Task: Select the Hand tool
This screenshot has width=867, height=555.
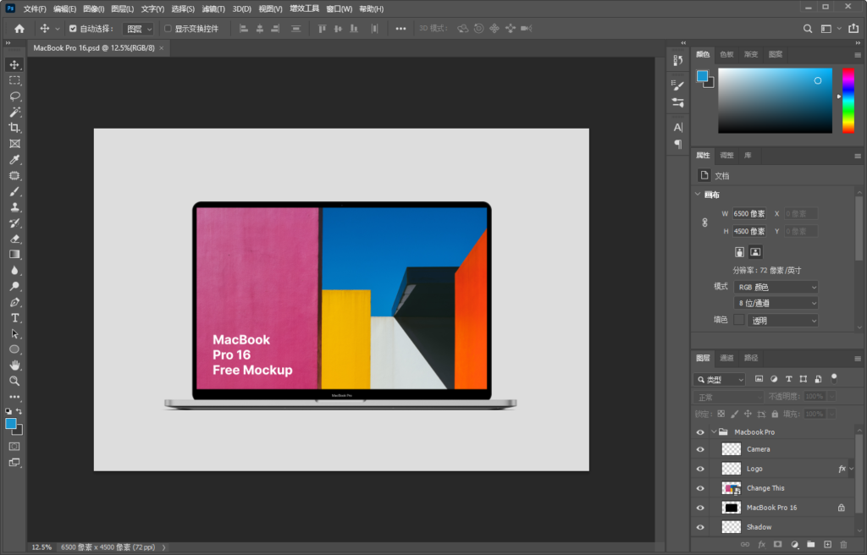Action: pyautogui.click(x=14, y=365)
